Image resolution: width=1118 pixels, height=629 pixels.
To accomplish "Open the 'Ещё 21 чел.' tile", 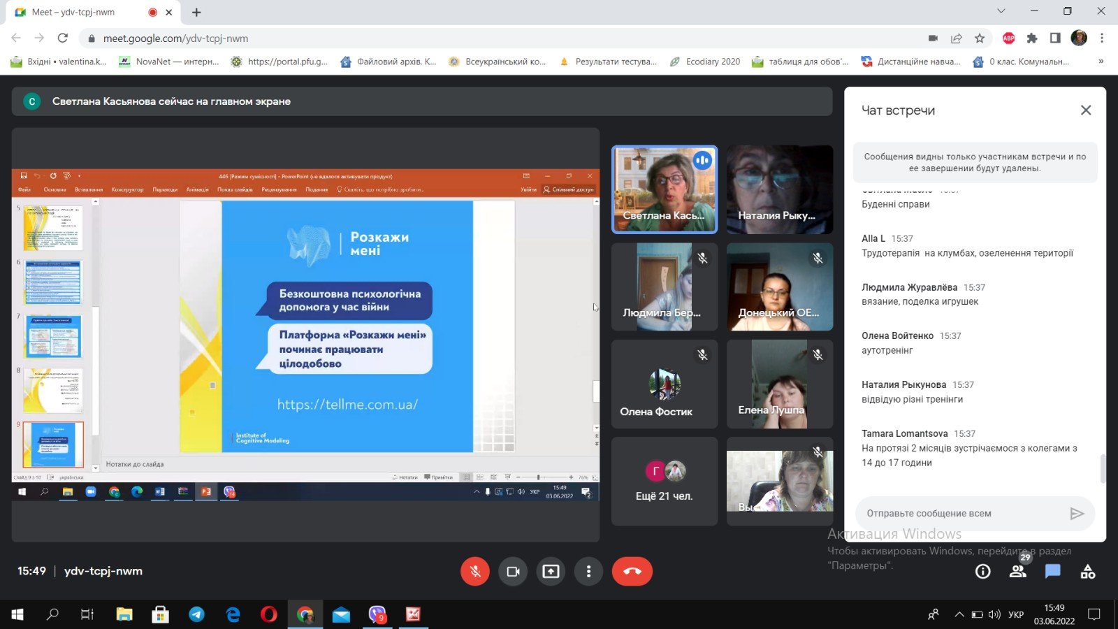I will click(665, 481).
